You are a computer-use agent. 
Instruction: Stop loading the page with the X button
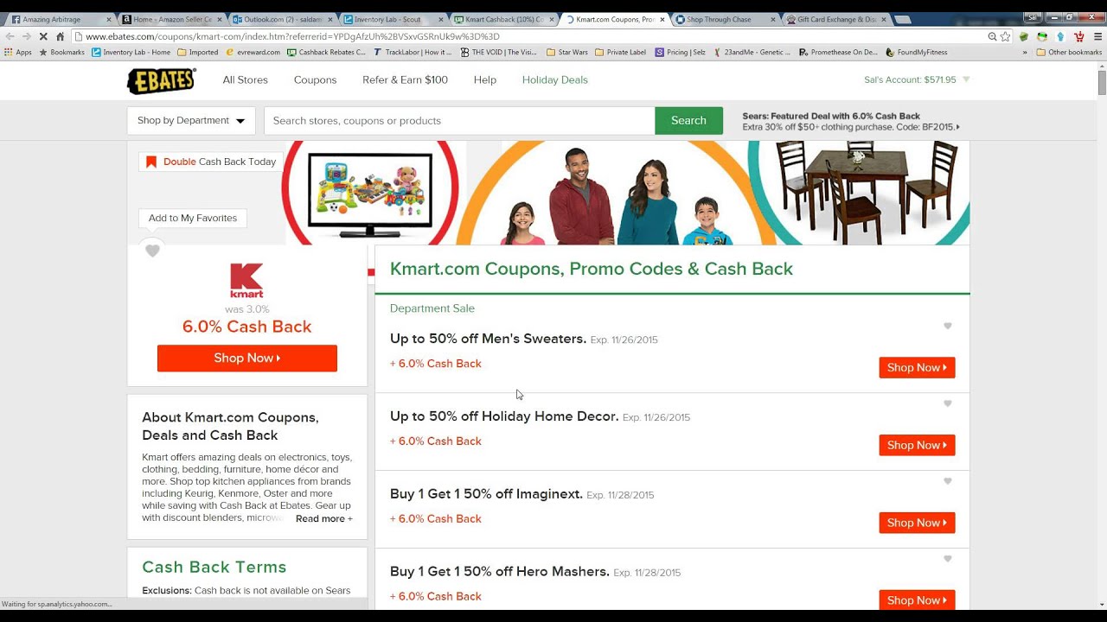tap(42, 36)
